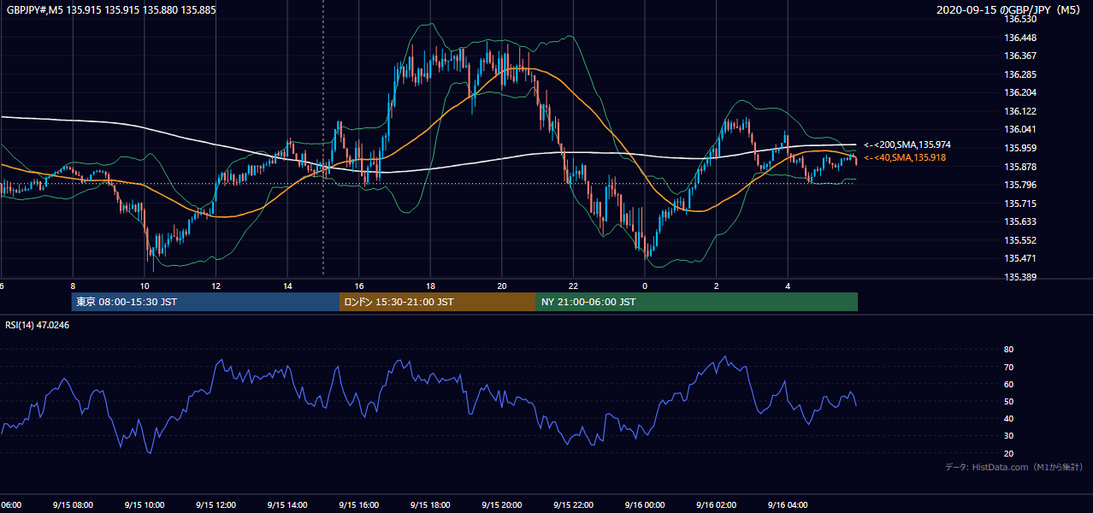1093x513 pixels.
Task: Open the HistData.com data credit text
Action: pos(1014,467)
